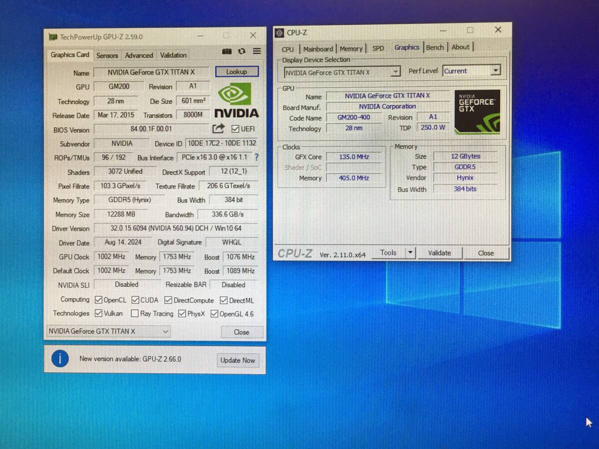The width and height of the screenshot is (599, 449).
Task: Toggle the DirectML checkbox
Action: coord(224,300)
